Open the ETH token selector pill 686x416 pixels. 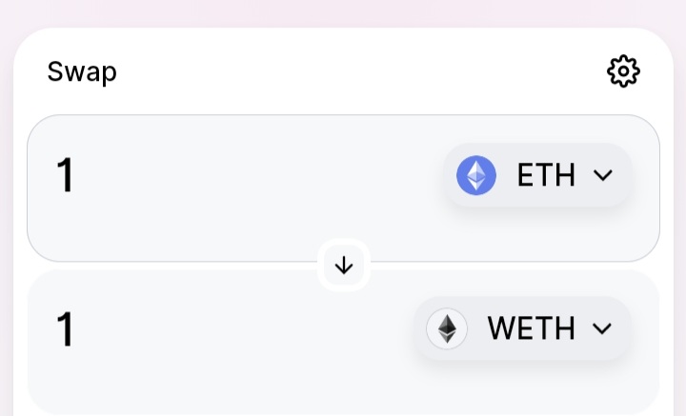pos(538,175)
